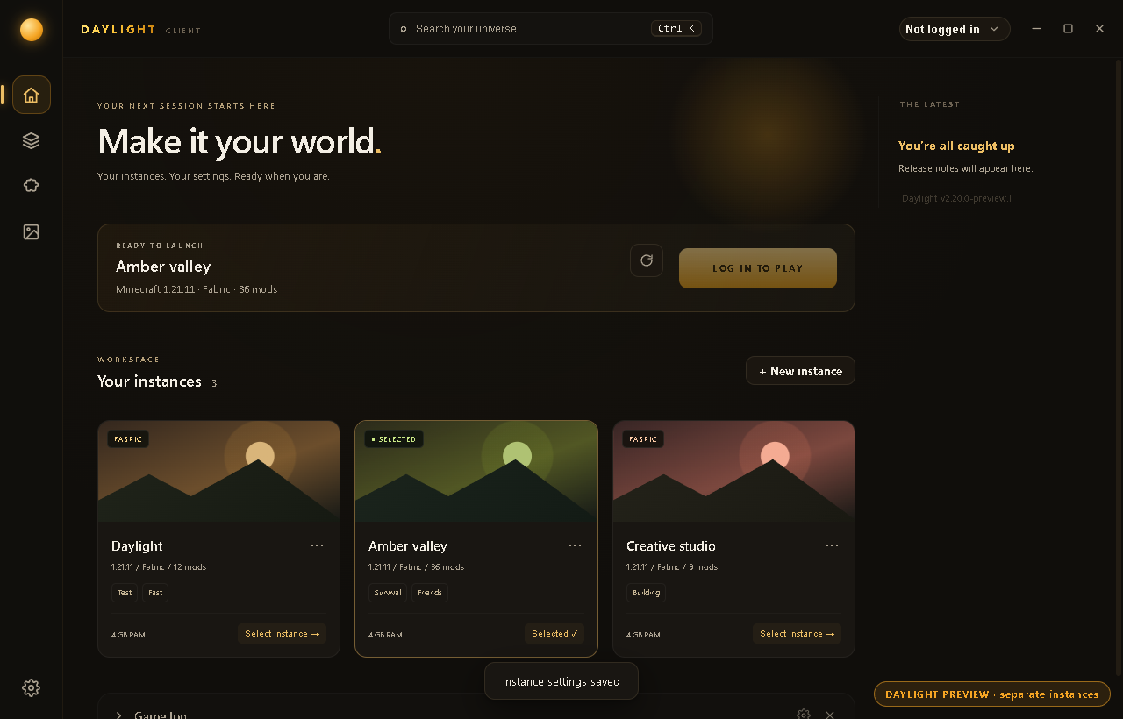Click Minecraft 1.21.11 · Fabric · 36 mods text
This screenshot has height=719, width=1123.
pyautogui.click(x=197, y=289)
